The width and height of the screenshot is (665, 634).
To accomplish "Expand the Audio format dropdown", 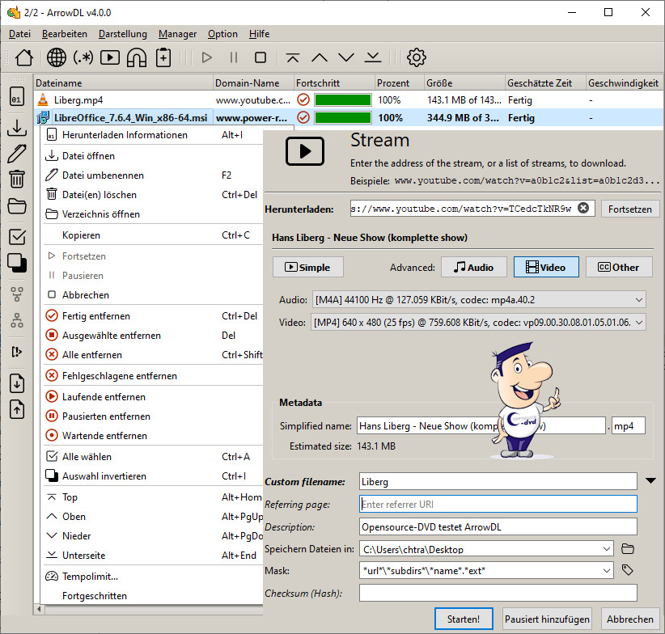I will point(638,299).
